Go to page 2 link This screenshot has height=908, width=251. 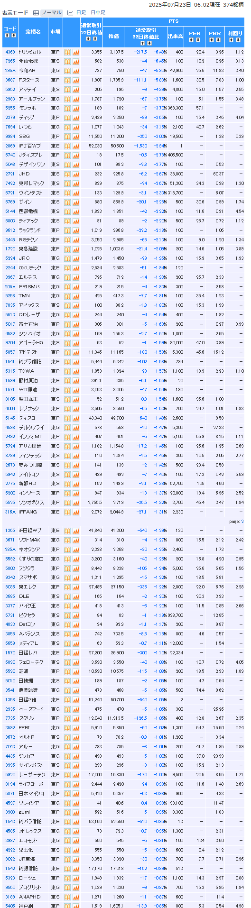[242, 521]
